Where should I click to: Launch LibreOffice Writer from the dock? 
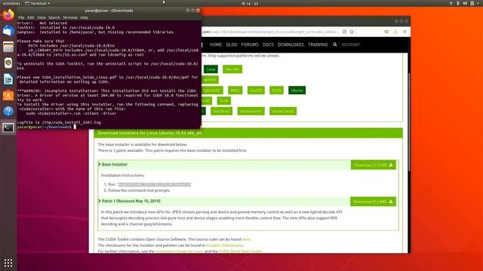pyautogui.click(x=8, y=79)
